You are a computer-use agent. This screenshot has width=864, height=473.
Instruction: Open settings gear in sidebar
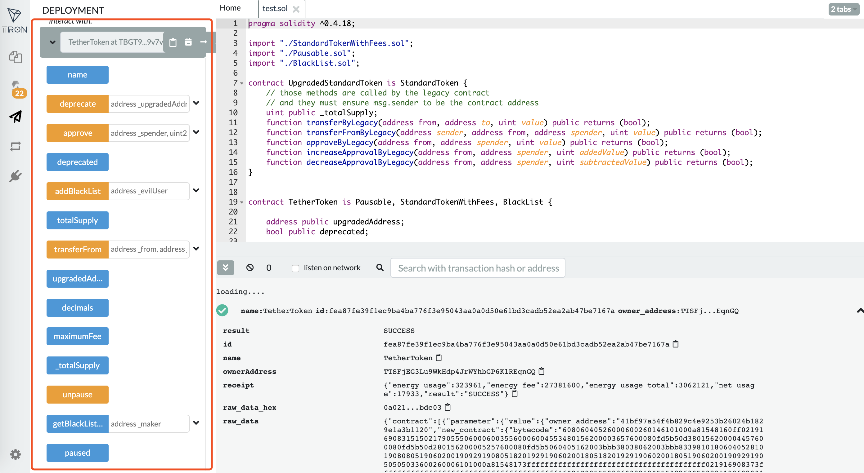pyautogui.click(x=16, y=454)
